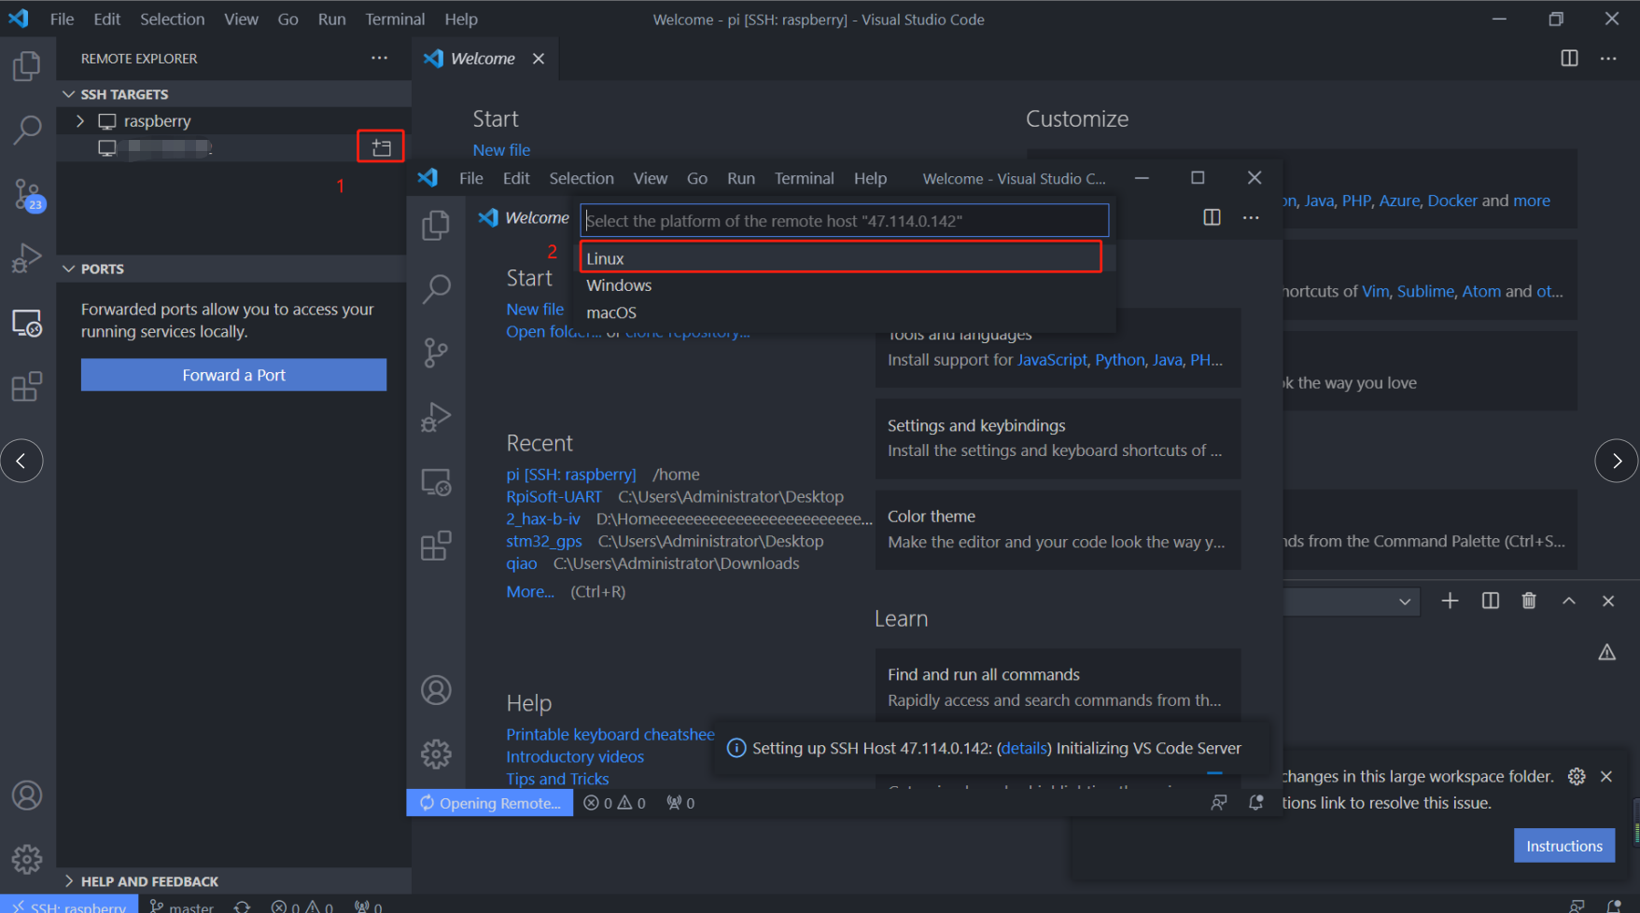
Task: Go to the previous slide with left arrow
Action: 21,461
